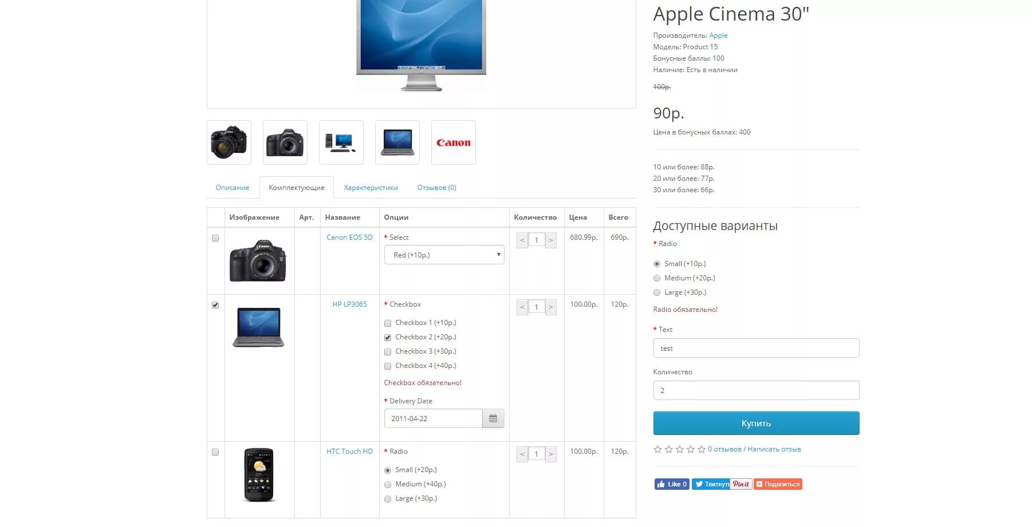1032x527 pixels.
Task: Focus the Text field containing test
Action: (756, 348)
